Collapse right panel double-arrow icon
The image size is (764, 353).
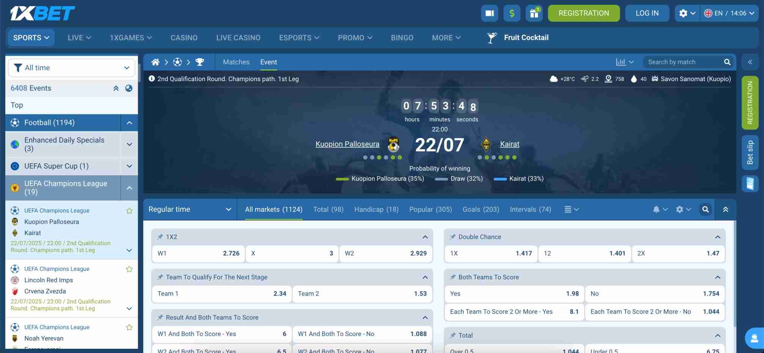pyautogui.click(x=750, y=62)
